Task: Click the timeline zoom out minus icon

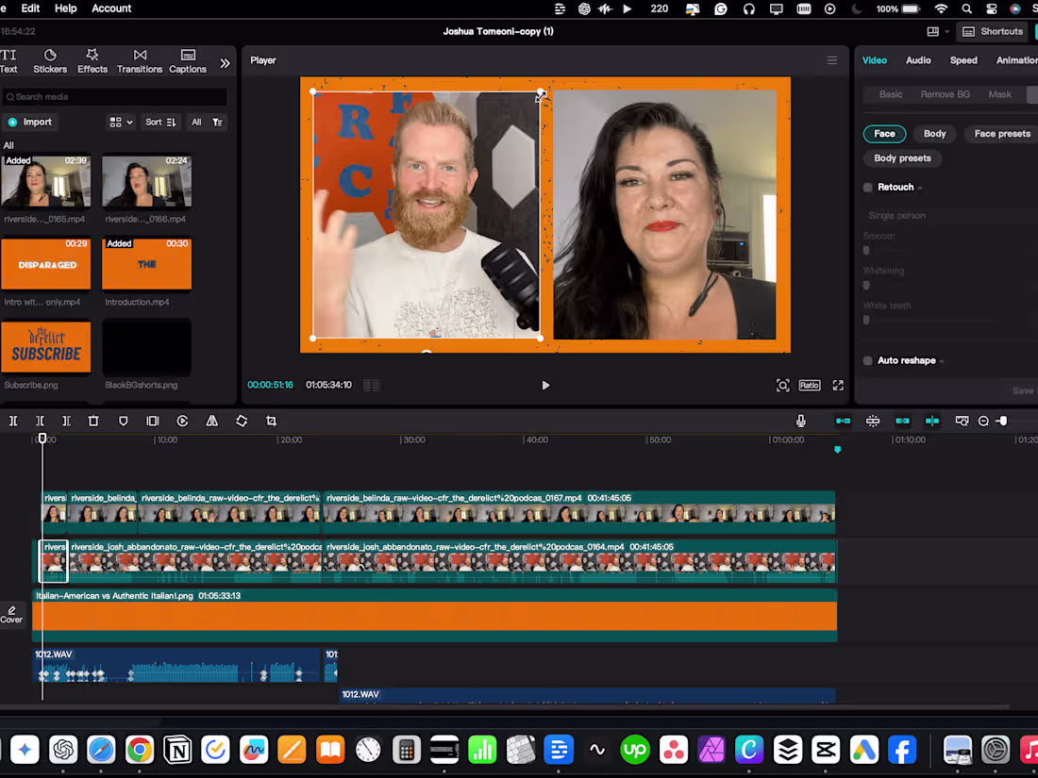Action: click(983, 422)
